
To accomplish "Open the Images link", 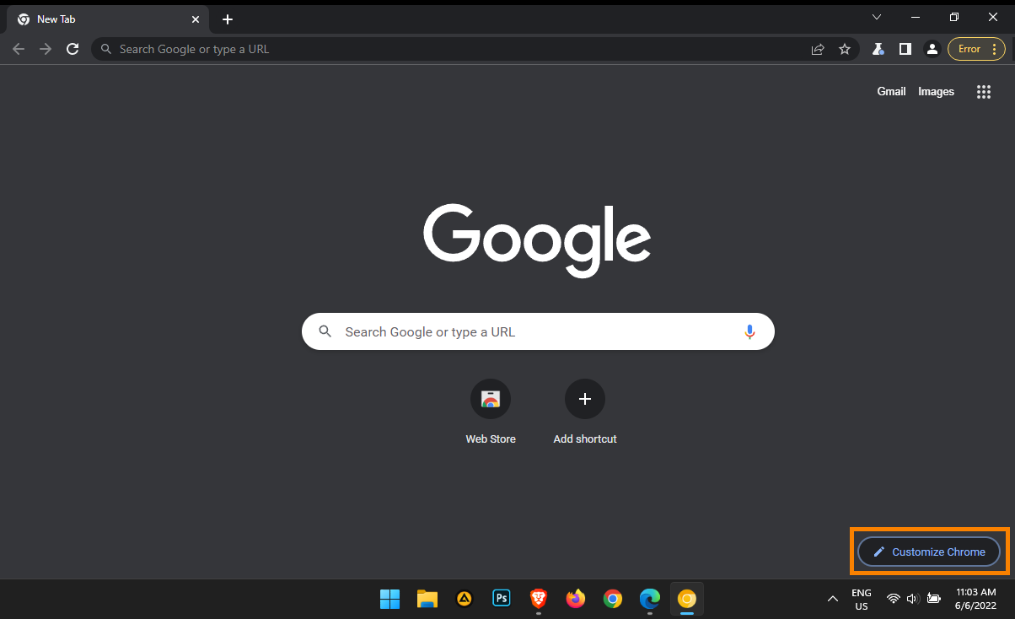I will point(936,91).
